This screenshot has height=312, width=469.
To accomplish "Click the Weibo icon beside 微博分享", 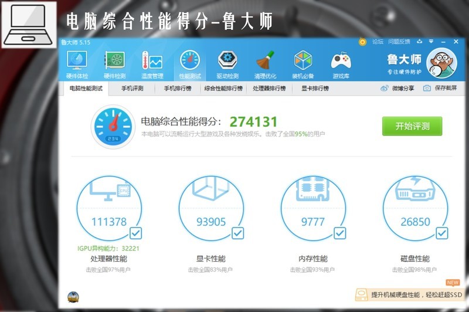I will pyautogui.click(x=385, y=88).
